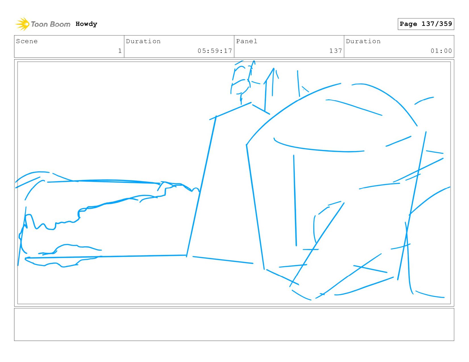
Task: Click the panel duration '01:00'
Action: click(x=441, y=51)
